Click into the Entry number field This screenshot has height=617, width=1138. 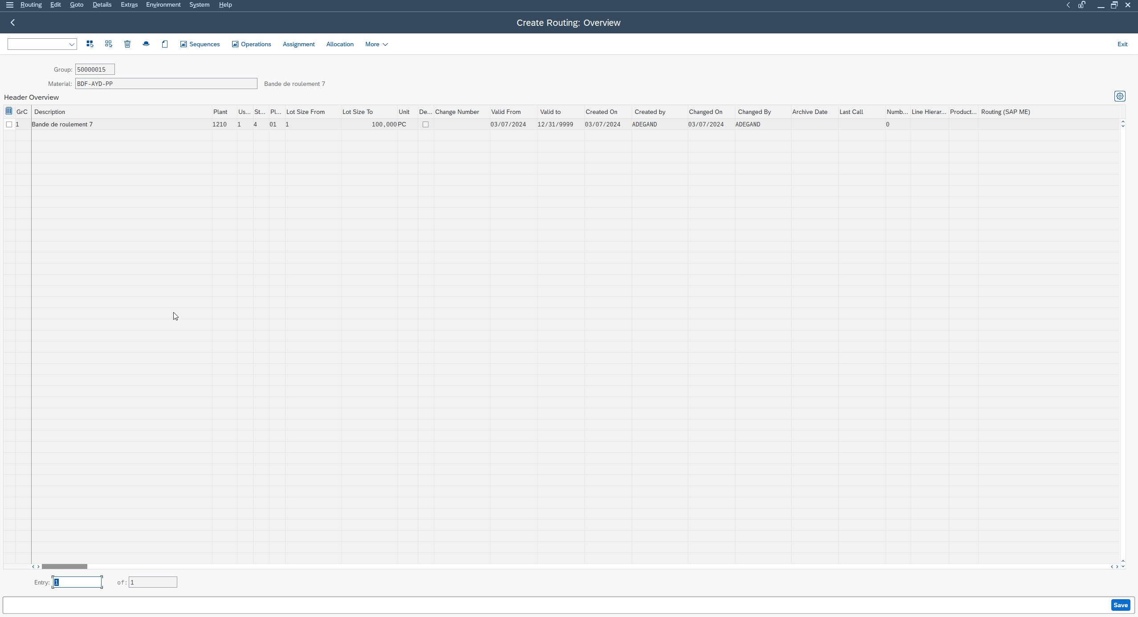(x=77, y=582)
